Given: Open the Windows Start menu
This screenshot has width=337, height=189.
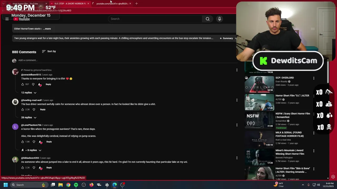Looking at the screenshot, I should 6,185.
